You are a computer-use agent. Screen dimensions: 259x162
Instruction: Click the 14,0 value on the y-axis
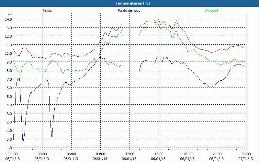8,19
